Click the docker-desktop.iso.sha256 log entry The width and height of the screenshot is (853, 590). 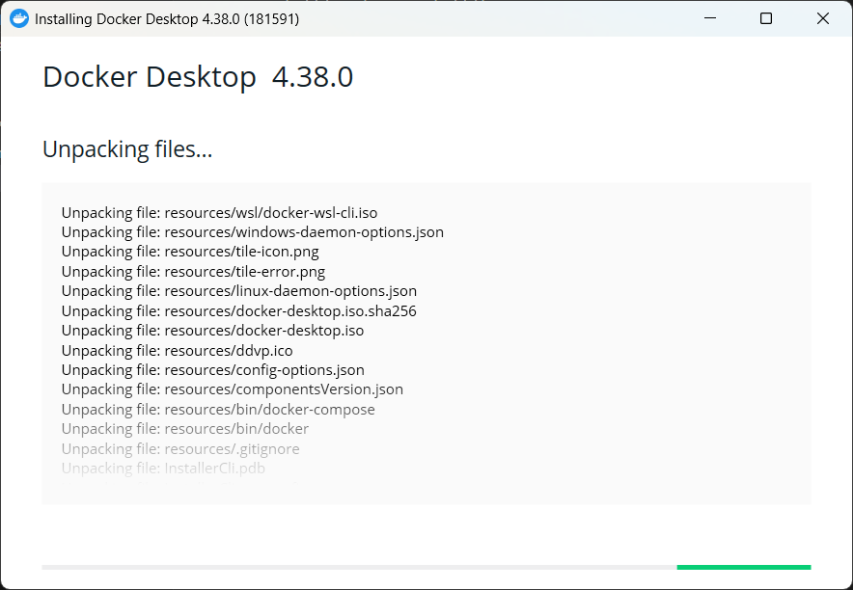tap(238, 311)
